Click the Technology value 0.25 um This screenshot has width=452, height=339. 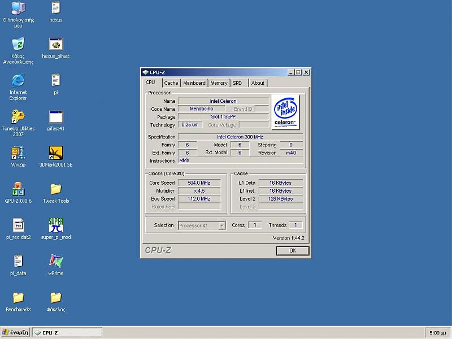[x=190, y=124]
